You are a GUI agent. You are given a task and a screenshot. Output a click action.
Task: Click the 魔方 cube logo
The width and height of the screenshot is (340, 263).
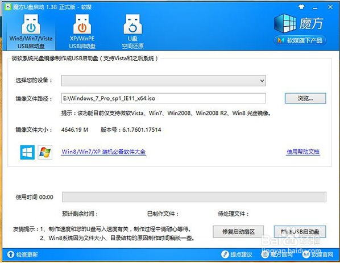click(285, 23)
